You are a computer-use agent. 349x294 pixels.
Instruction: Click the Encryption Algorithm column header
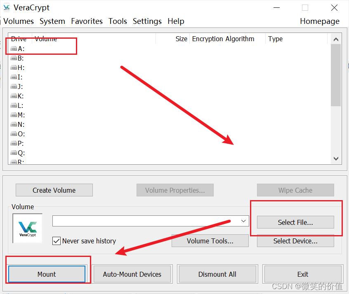point(227,39)
